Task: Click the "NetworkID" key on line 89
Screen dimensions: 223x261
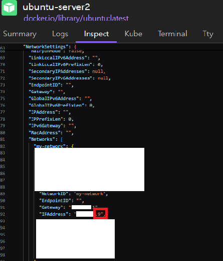Action: click(54, 194)
